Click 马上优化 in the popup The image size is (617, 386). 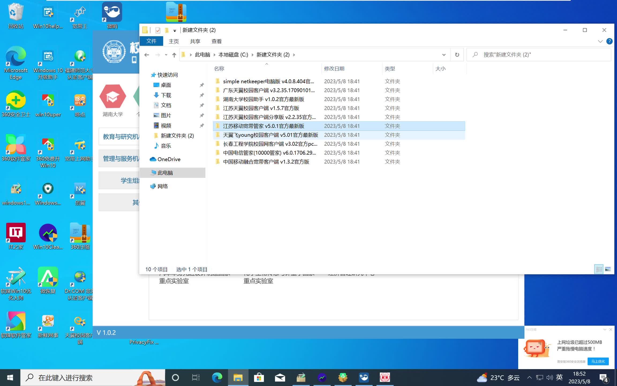(x=598, y=361)
